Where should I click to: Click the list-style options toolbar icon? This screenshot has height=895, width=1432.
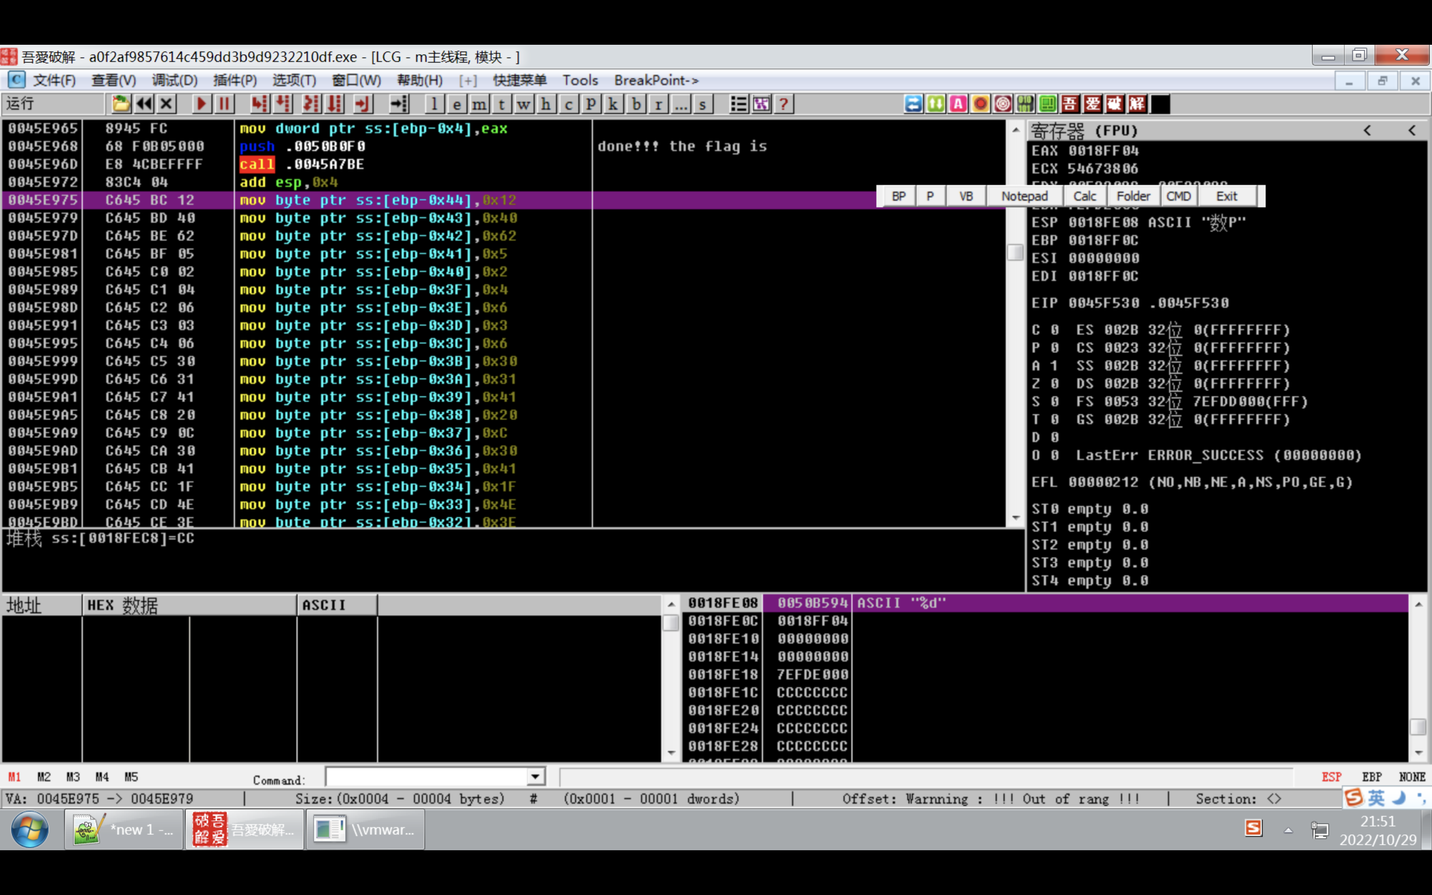pos(738,104)
